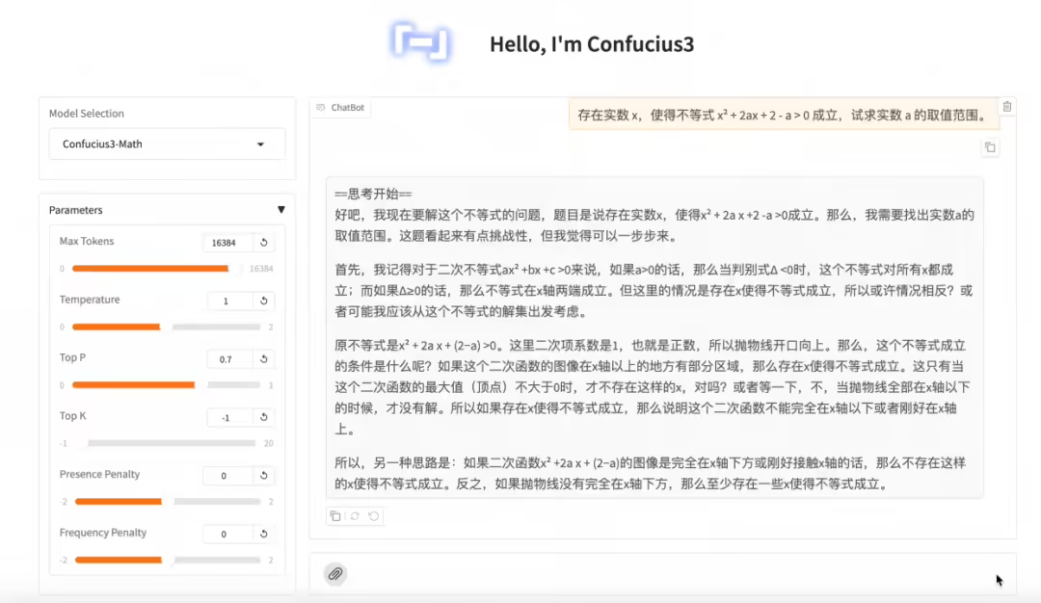Attach a file using the paperclip
Screen dimensions: 1041x603
pyautogui.click(x=334, y=574)
